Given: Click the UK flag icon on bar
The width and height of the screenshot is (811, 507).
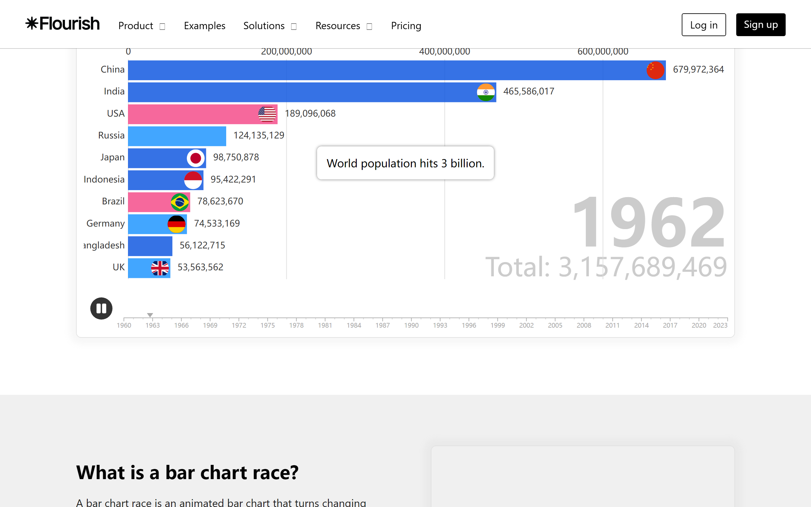Looking at the screenshot, I should tap(160, 268).
